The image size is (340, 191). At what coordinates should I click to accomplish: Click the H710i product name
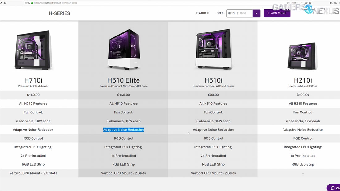click(33, 80)
